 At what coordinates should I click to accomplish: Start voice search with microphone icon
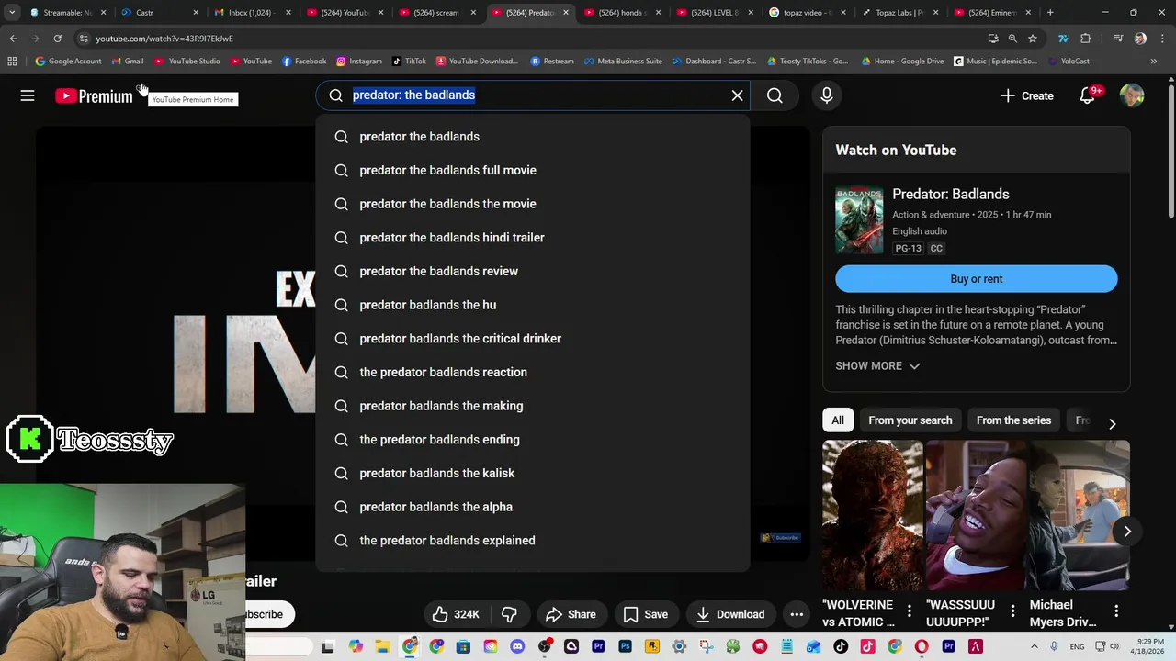tap(826, 95)
